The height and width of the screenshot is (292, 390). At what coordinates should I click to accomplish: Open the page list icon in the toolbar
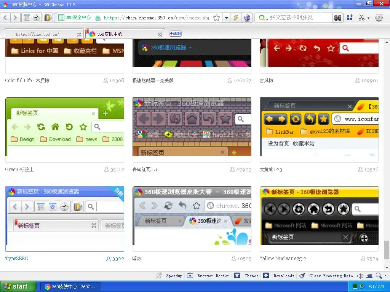(27, 17)
